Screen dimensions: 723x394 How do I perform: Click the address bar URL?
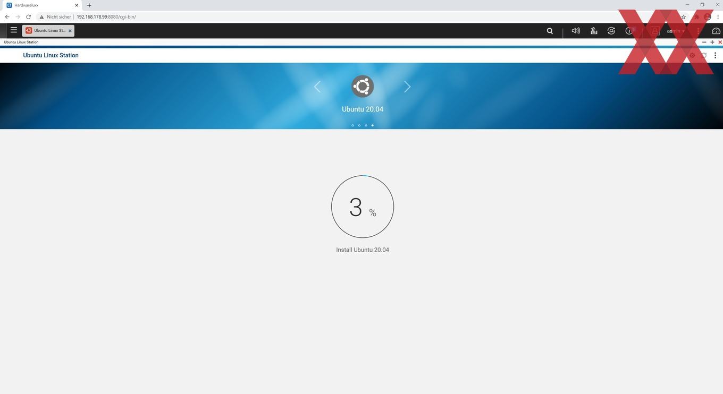(106, 17)
